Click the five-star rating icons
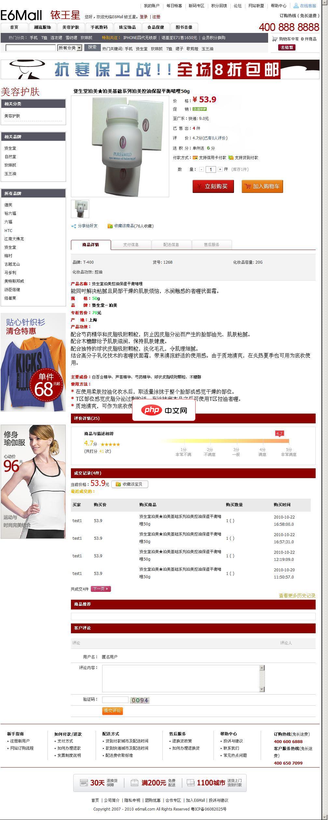Viewport: 328px width, 820px height. pyautogui.click(x=110, y=444)
